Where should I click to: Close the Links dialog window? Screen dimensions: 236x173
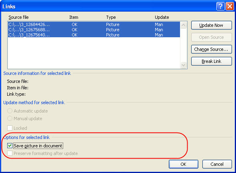pos(230,6)
